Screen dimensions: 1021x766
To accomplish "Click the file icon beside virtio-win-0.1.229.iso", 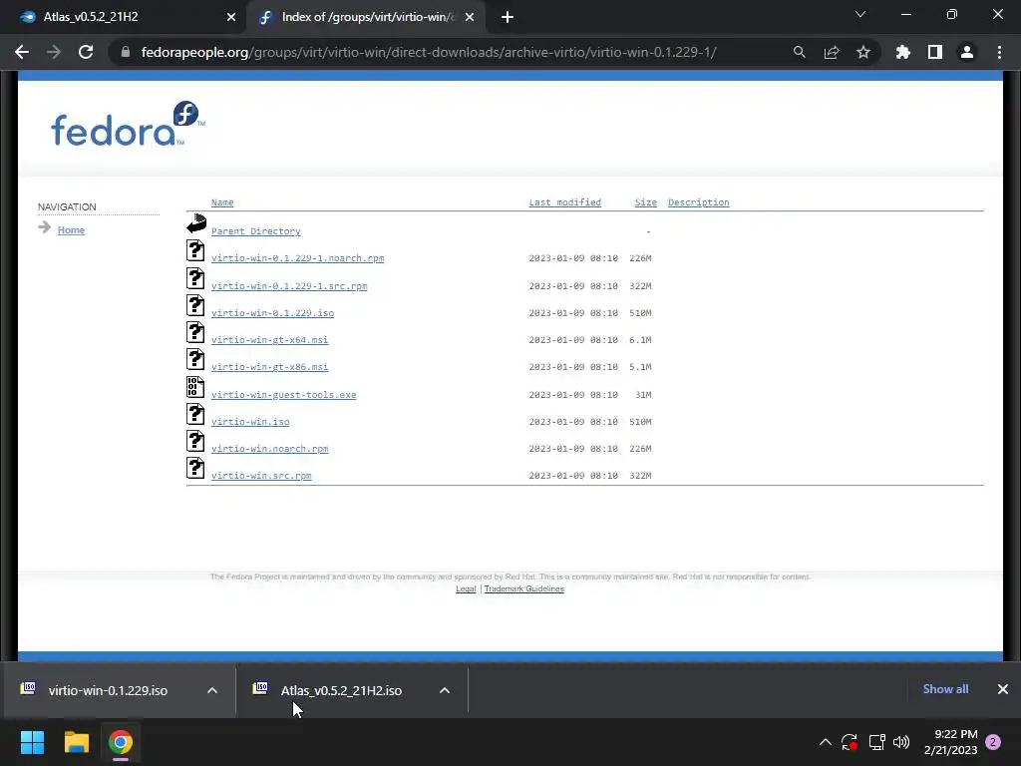I will tap(195, 305).
